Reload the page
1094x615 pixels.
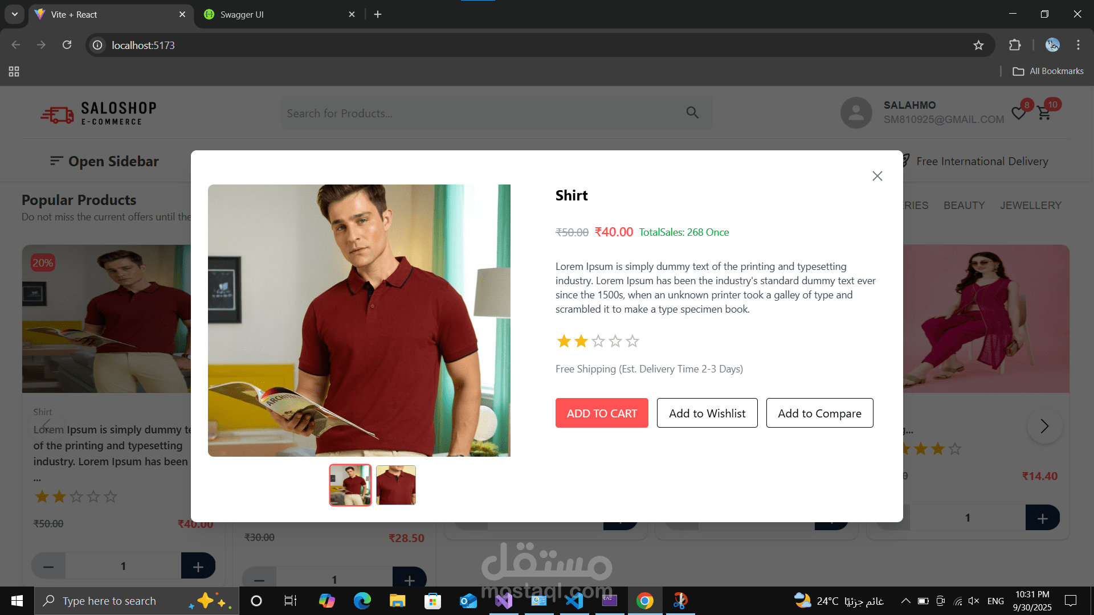click(67, 45)
